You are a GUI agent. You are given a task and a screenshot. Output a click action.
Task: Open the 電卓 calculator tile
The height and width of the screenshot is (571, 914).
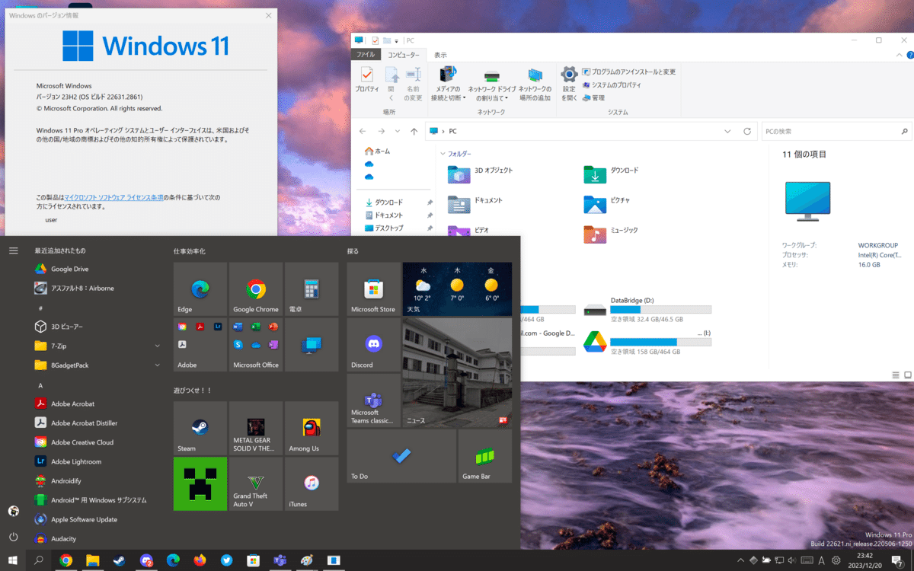tap(312, 289)
